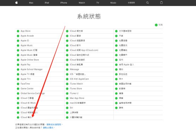This screenshot has height=131, width=196.
Task: Click green status dot beside Apple Online Store
Action: coord(18,60)
